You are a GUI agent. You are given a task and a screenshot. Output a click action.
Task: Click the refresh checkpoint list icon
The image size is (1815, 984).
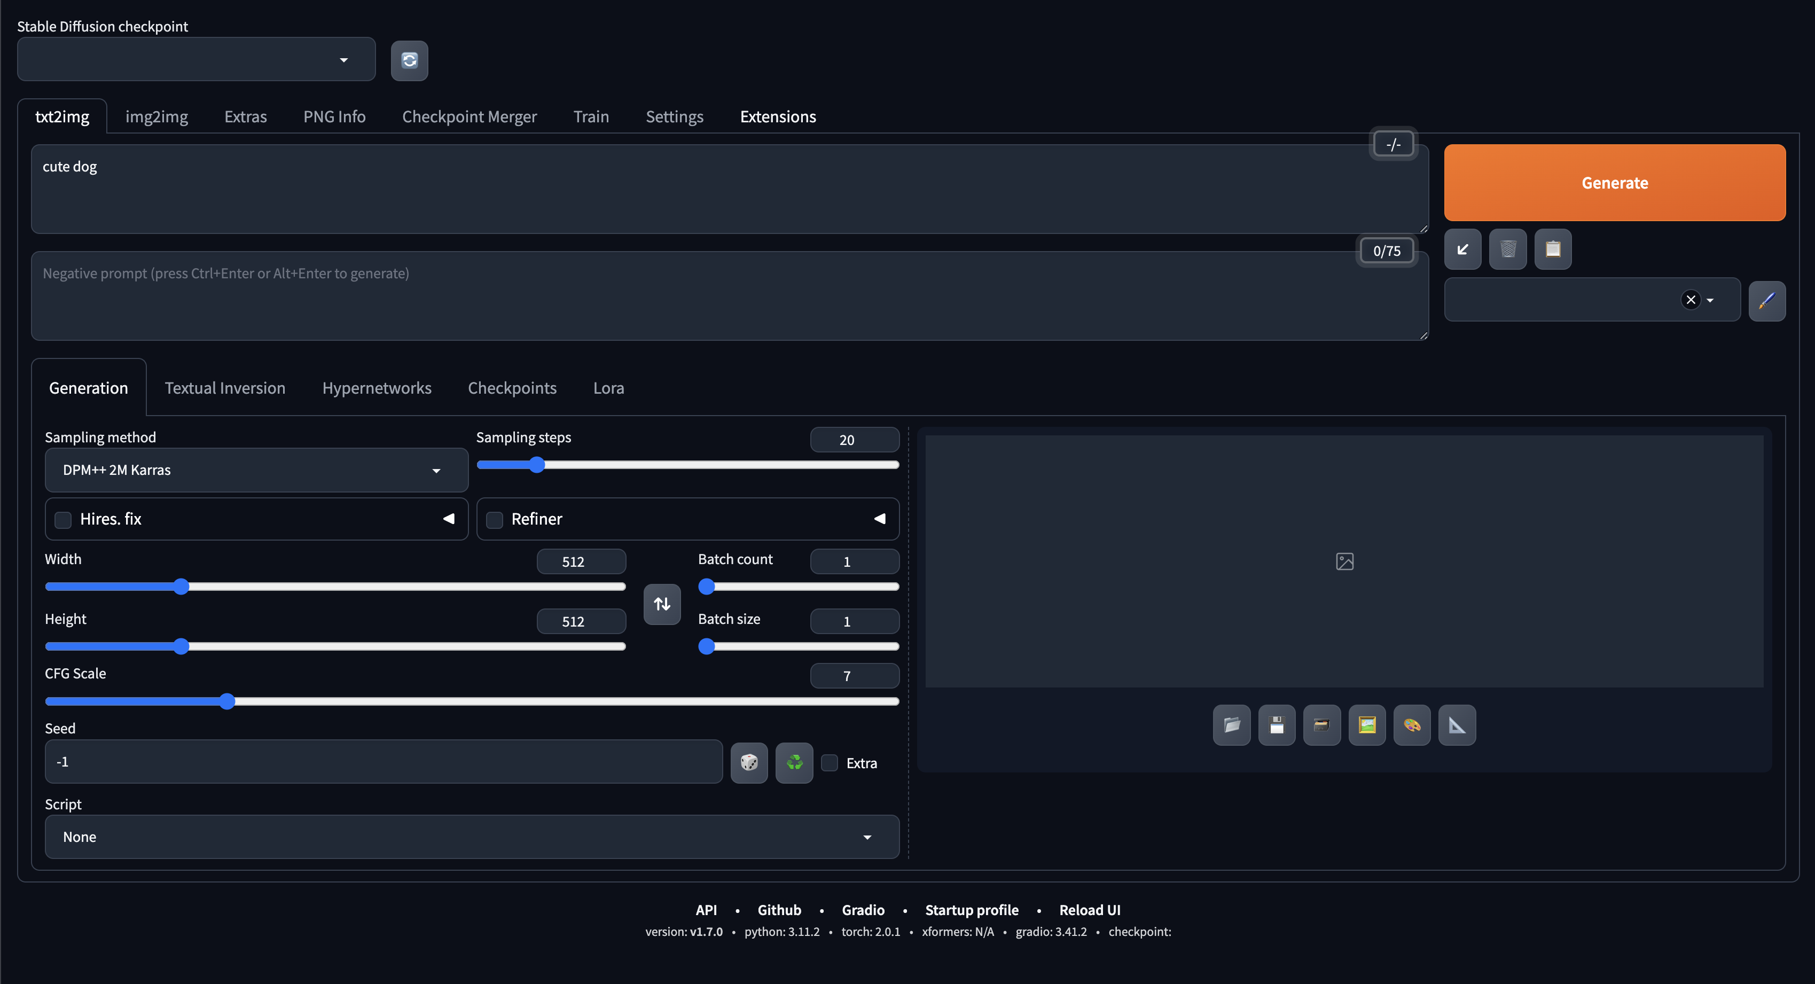click(x=409, y=60)
